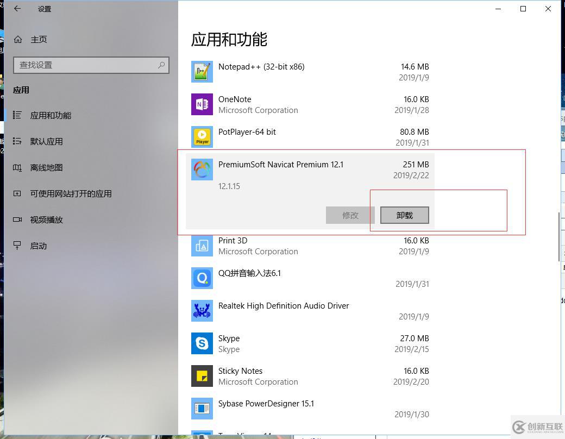
Task: Open 可使用网站打开的应用 in the sidebar
Action: [71, 193]
